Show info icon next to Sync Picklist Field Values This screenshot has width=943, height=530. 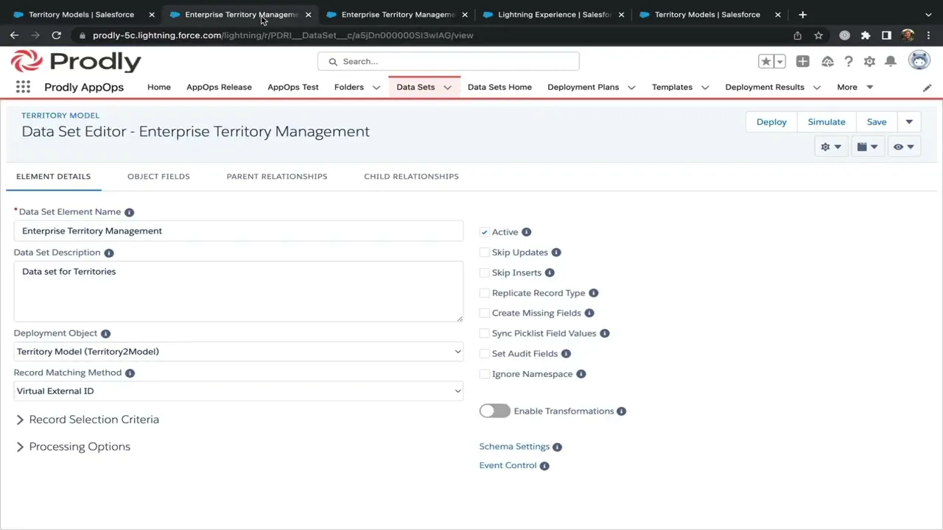pyautogui.click(x=605, y=333)
